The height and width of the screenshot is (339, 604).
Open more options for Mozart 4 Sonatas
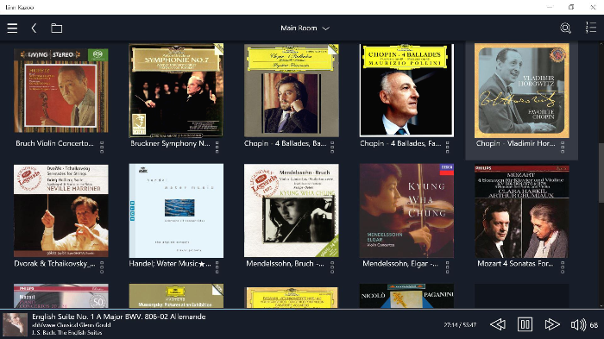[x=563, y=267]
